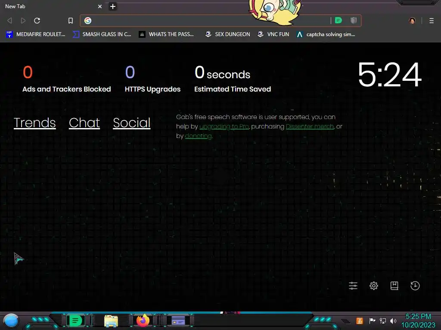Open settings gear on new tab page
The height and width of the screenshot is (330, 441).
[x=373, y=286]
